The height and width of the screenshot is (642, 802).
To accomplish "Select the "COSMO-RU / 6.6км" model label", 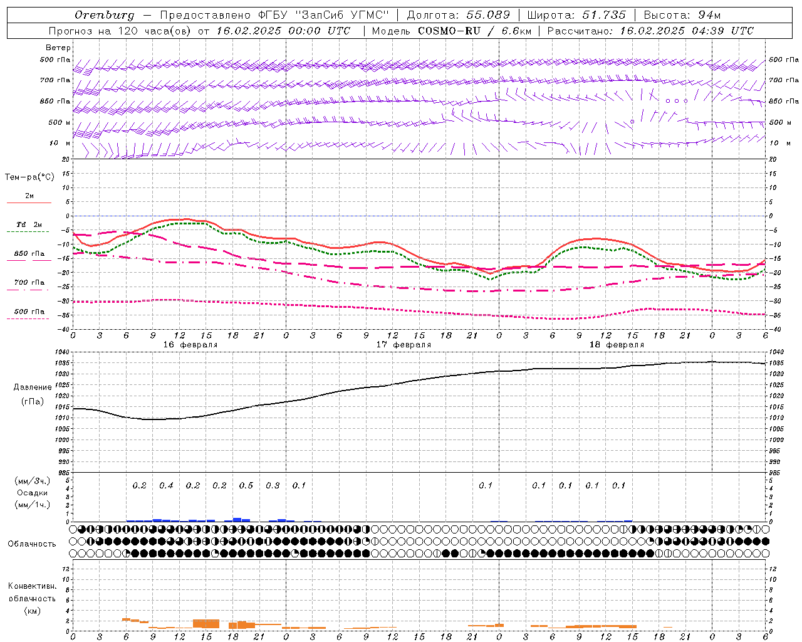I will click(474, 31).
